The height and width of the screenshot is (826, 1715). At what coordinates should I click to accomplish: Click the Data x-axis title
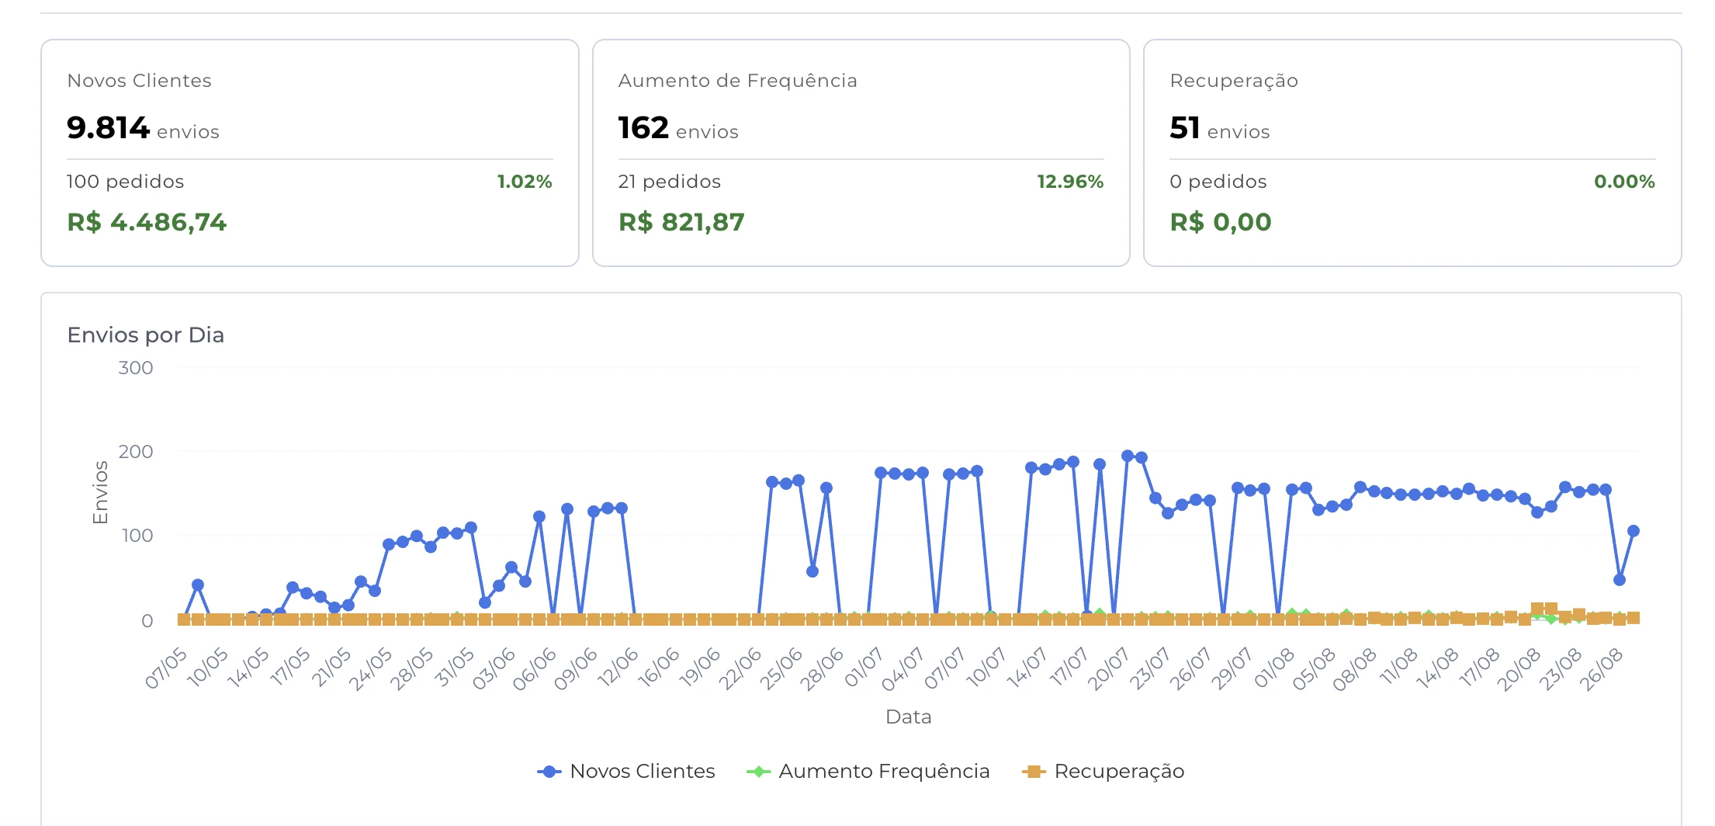tap(909, 717)
